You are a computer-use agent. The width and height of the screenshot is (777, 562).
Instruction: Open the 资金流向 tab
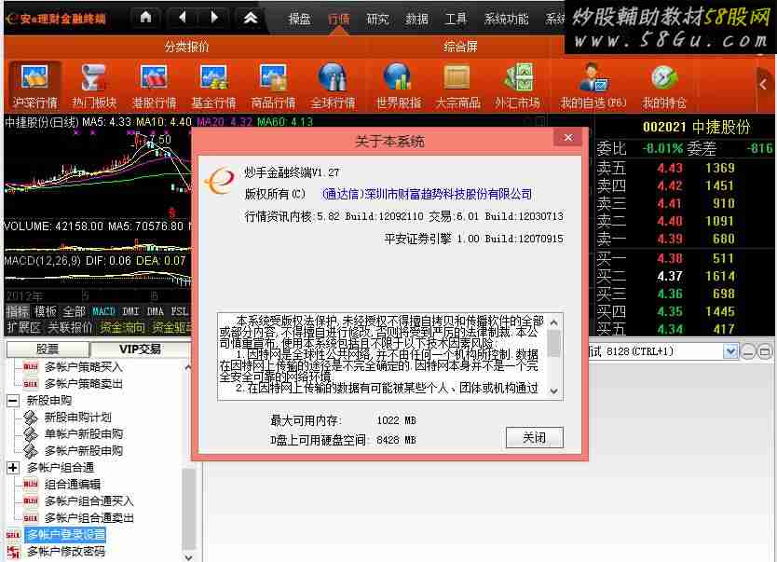(122, 327)
